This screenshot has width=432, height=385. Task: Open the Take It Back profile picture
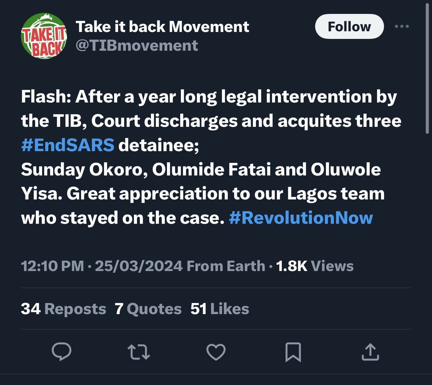click(44, 36)
